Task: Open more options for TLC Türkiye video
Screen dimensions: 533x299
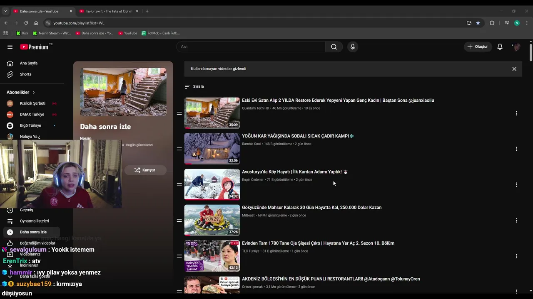Action: tap(516, 256)
